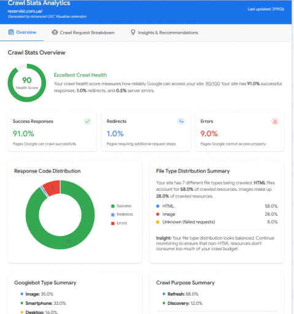Click the green checkmark icon in Success Responses
The width and height of the screenshot is (294, 314).
[x=87, y=121]
